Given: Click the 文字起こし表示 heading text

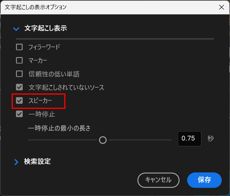Looking at the screenshot, I should 46,28.
